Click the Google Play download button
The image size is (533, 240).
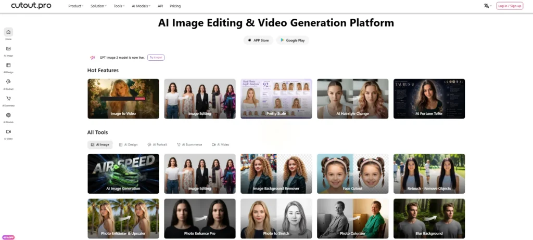pyautogui.click(x=293, y=40)
